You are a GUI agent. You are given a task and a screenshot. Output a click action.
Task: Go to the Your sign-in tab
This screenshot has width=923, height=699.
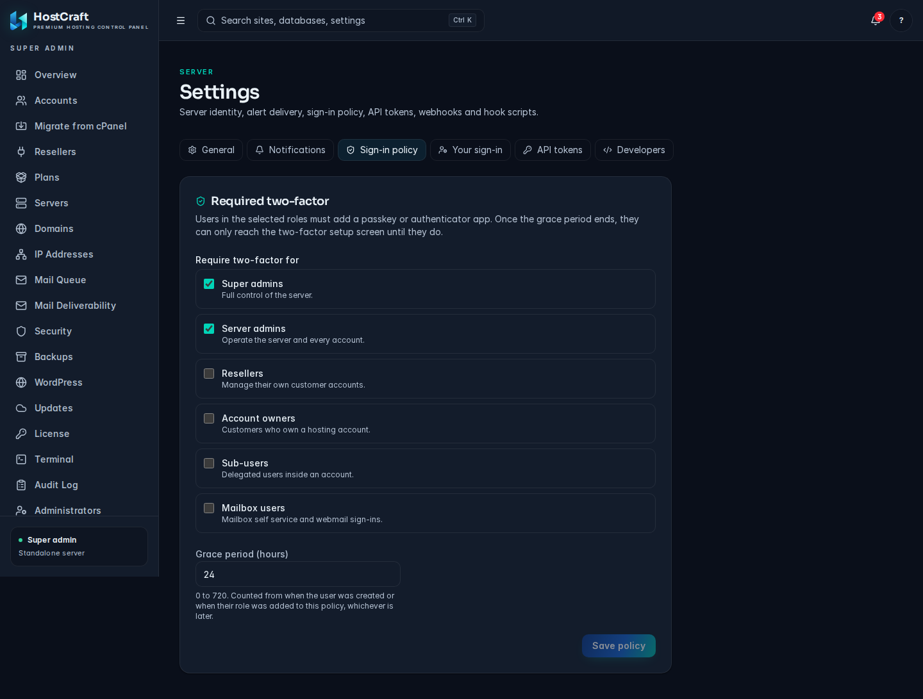coord(470,150)
